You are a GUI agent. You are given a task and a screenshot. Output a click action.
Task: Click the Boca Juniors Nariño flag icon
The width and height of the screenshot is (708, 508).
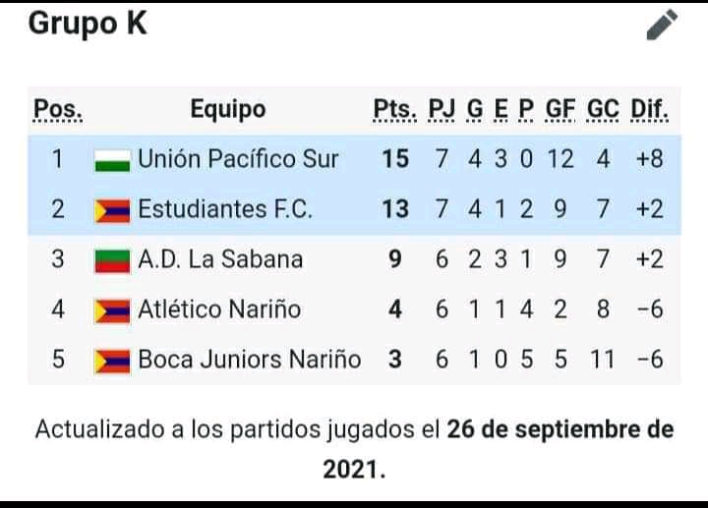(x=112, y=362)
